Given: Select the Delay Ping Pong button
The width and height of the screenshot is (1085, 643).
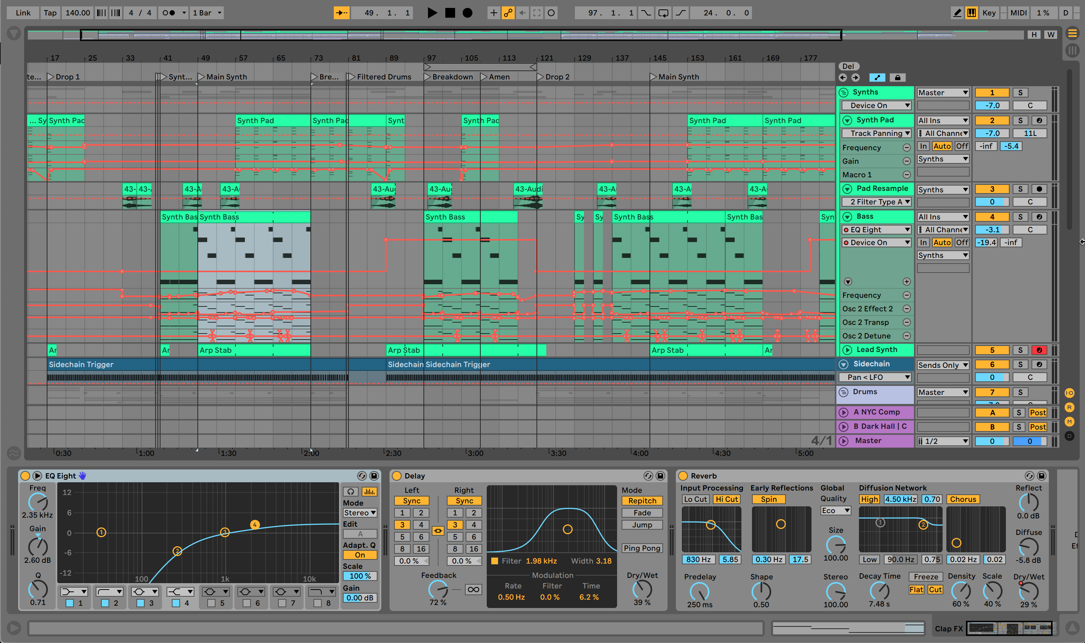Looking at the screenshot, I should click(642, 548).
